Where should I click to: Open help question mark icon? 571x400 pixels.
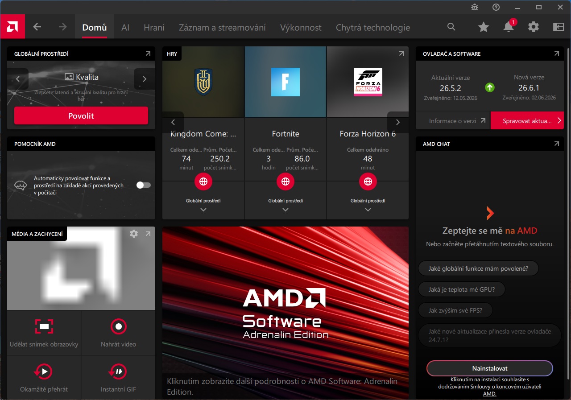(496, 7)
